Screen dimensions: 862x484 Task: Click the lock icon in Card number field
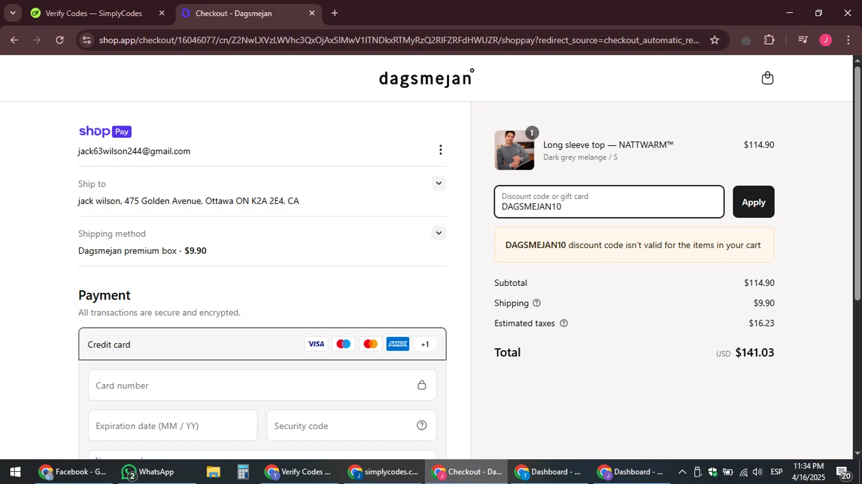422,385
